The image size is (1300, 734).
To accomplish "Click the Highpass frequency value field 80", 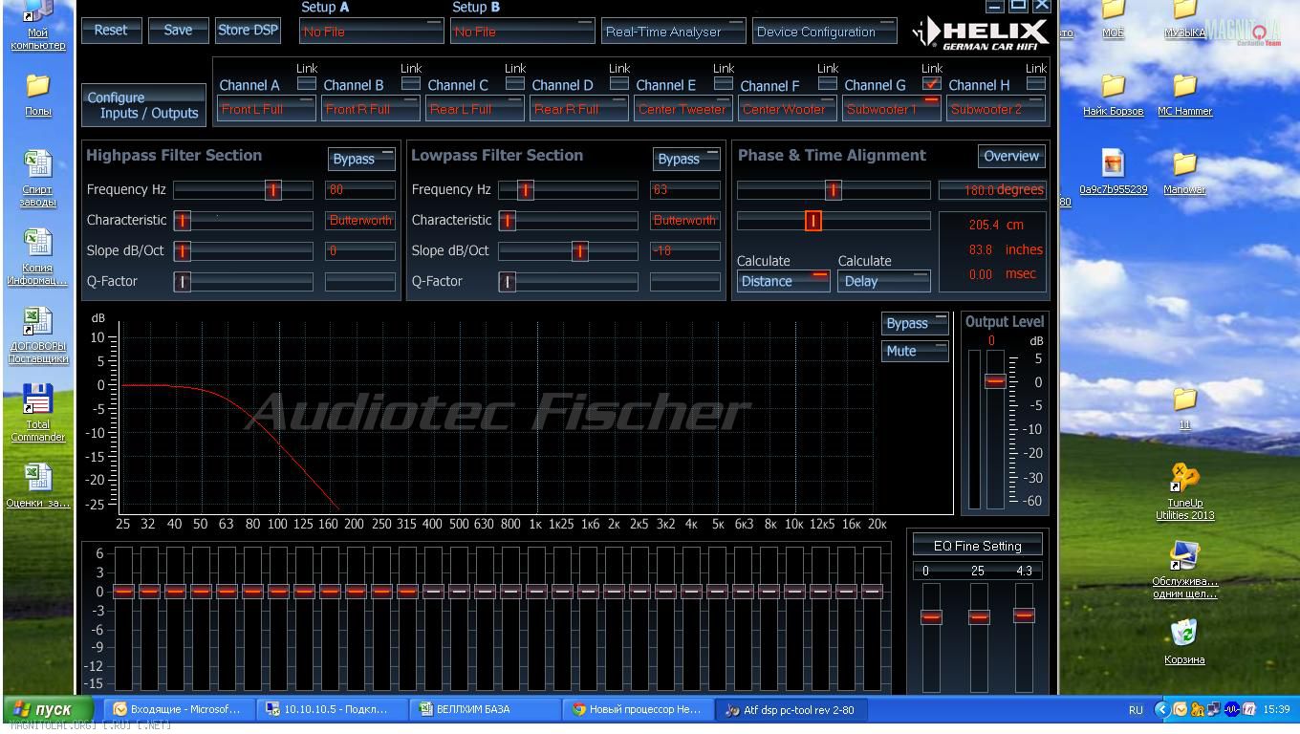I will click(360, 189).
